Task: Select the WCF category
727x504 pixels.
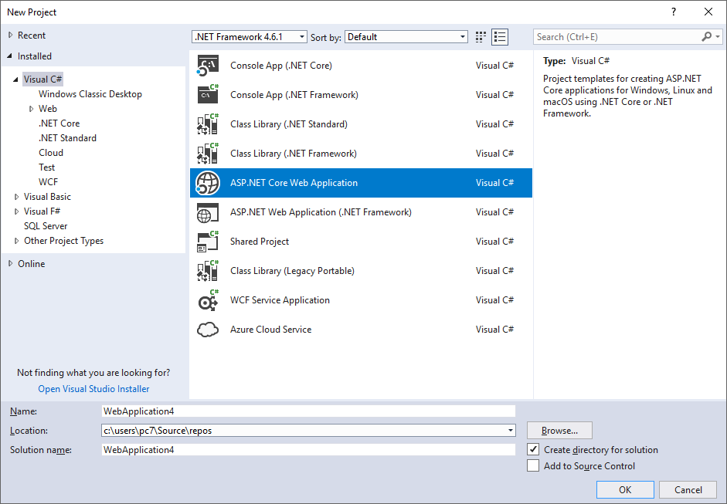Action: (48, 182)
